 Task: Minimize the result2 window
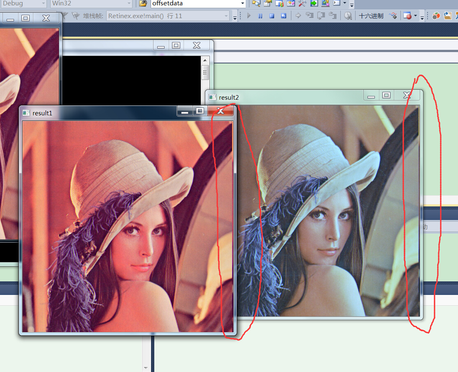[x=371, y=95]
